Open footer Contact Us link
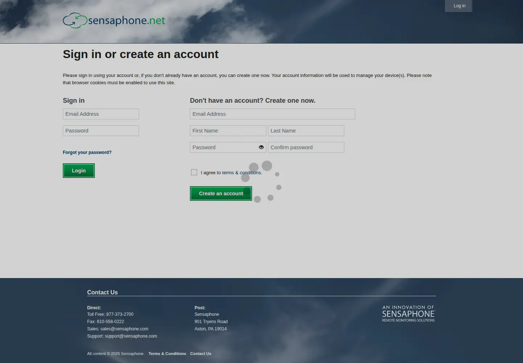523x363 pixels. [200, 354]
